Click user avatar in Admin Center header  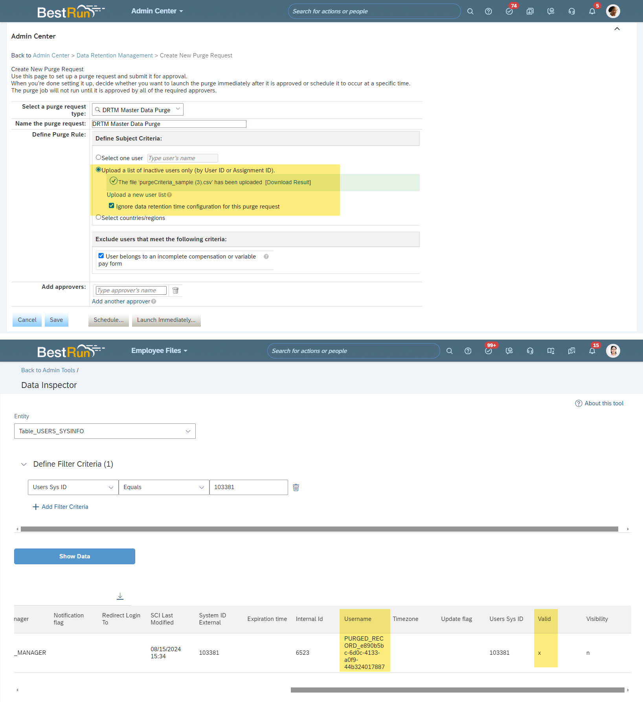pyautogui.click(x=613, y=11)
